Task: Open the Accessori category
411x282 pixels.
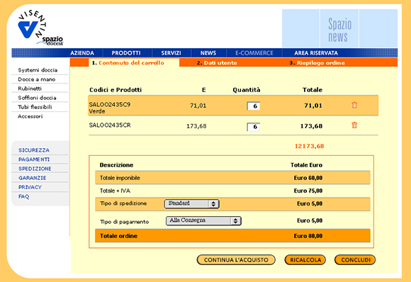Action: pyautogui.click(x=30, y=116)
